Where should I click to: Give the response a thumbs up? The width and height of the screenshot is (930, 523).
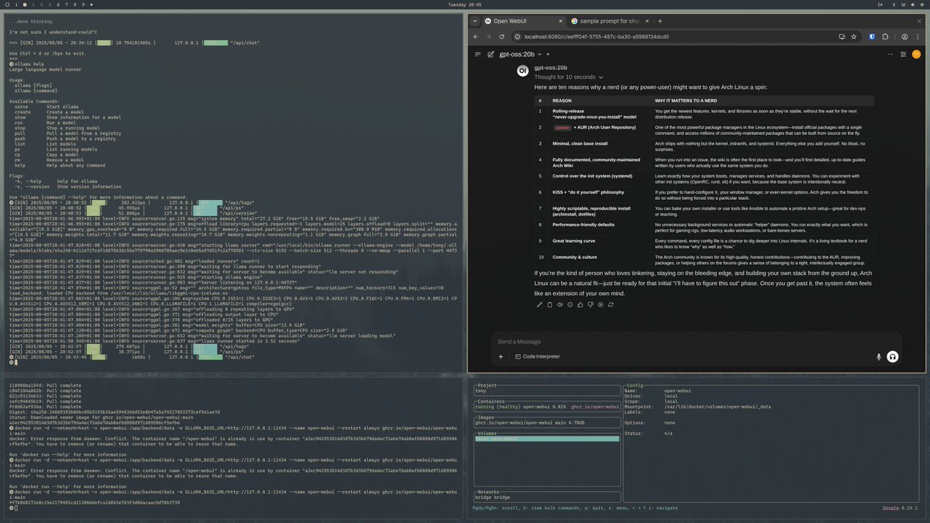[x=580, y=305]
